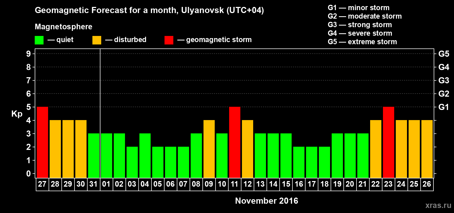
Task: Click the date label 05
Action: pyautogui.click(x=158, y=184)
